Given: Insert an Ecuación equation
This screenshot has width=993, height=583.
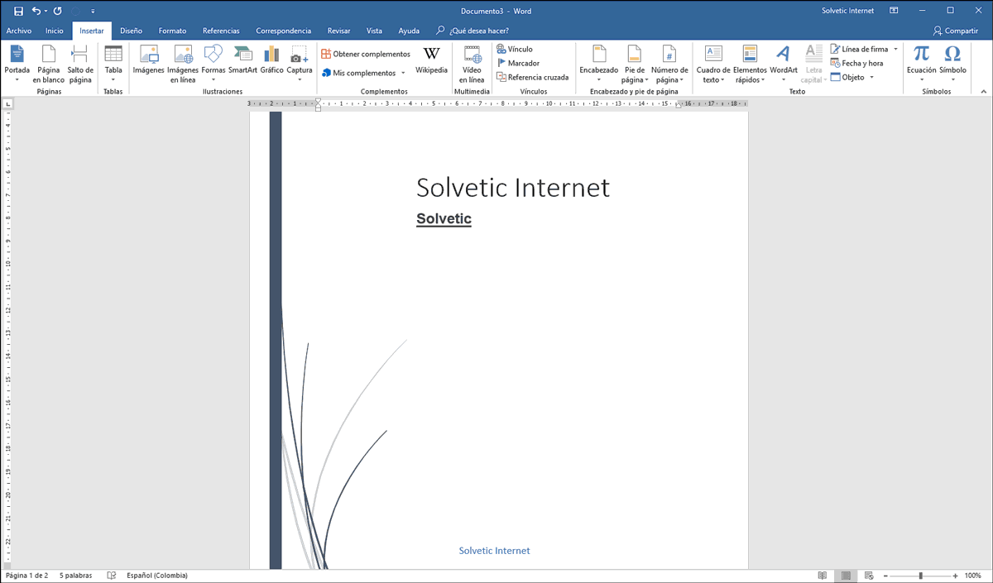Looking at the screenshot, I should [921, 65].
